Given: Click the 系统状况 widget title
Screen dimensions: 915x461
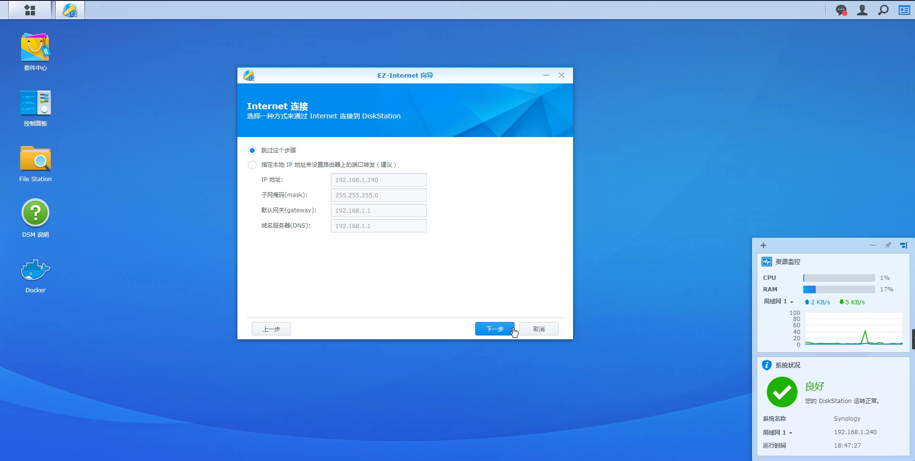Looking at the screenshot, I should pos(788,365).
